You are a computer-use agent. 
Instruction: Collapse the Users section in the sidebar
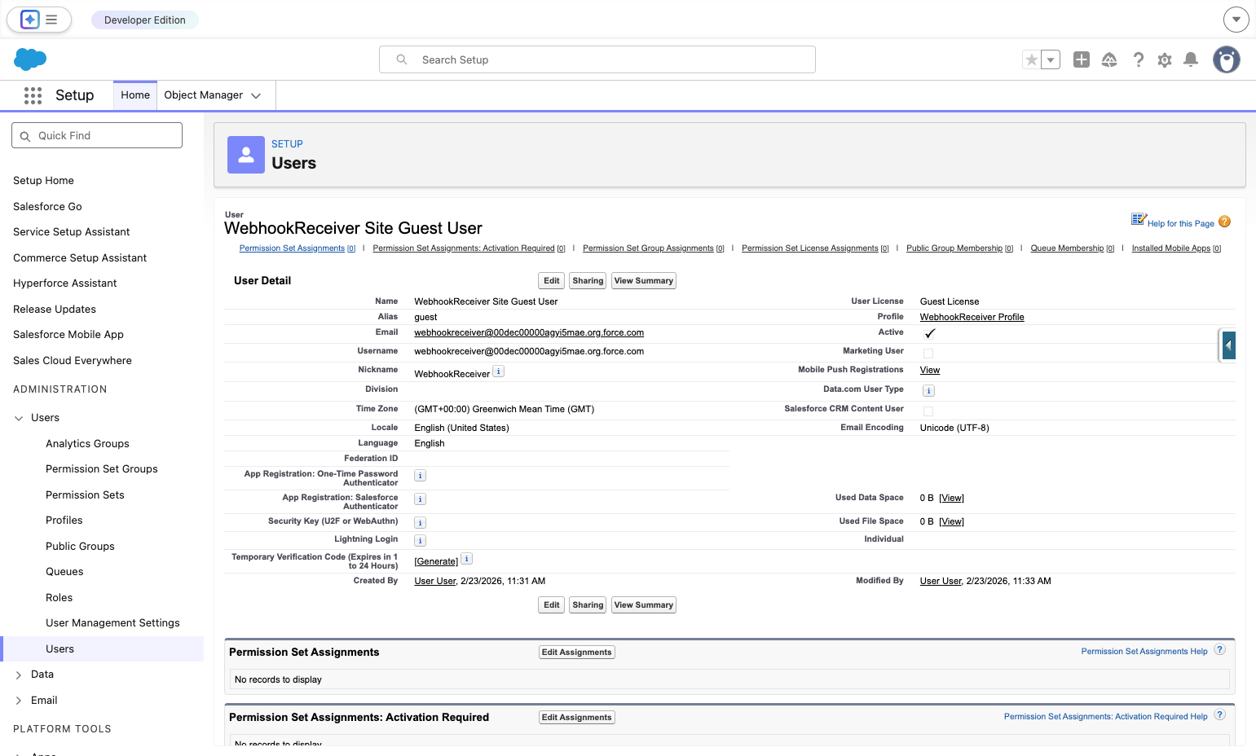point(19,418)
